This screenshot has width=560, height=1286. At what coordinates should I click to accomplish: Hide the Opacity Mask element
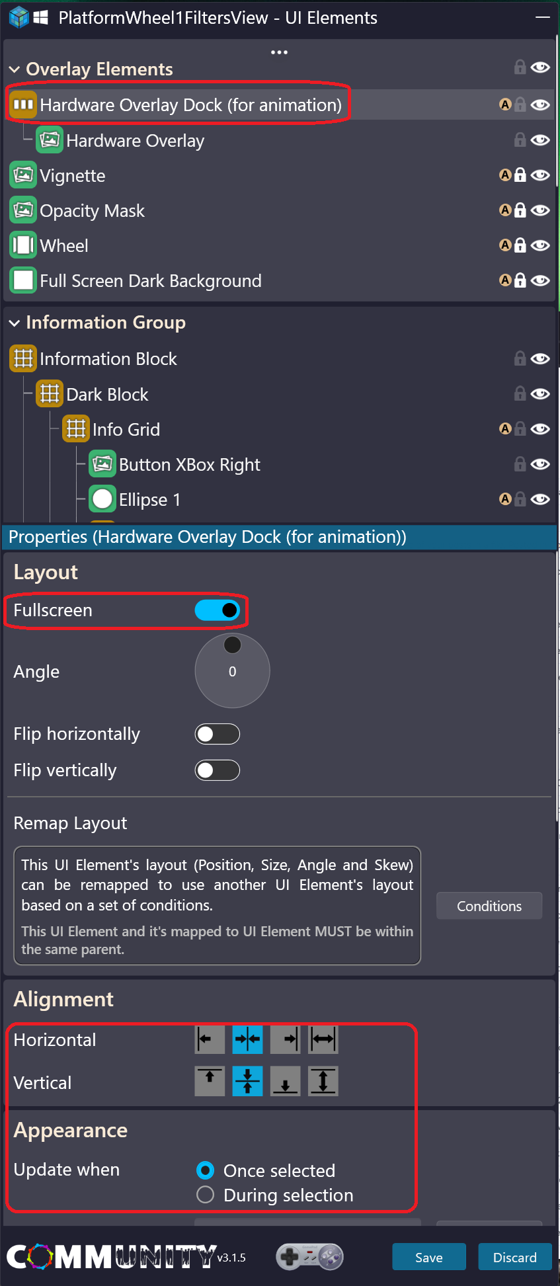[540, 210]
